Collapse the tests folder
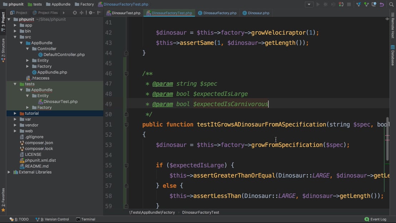This screenshot has width=396, height=223. 15,84
